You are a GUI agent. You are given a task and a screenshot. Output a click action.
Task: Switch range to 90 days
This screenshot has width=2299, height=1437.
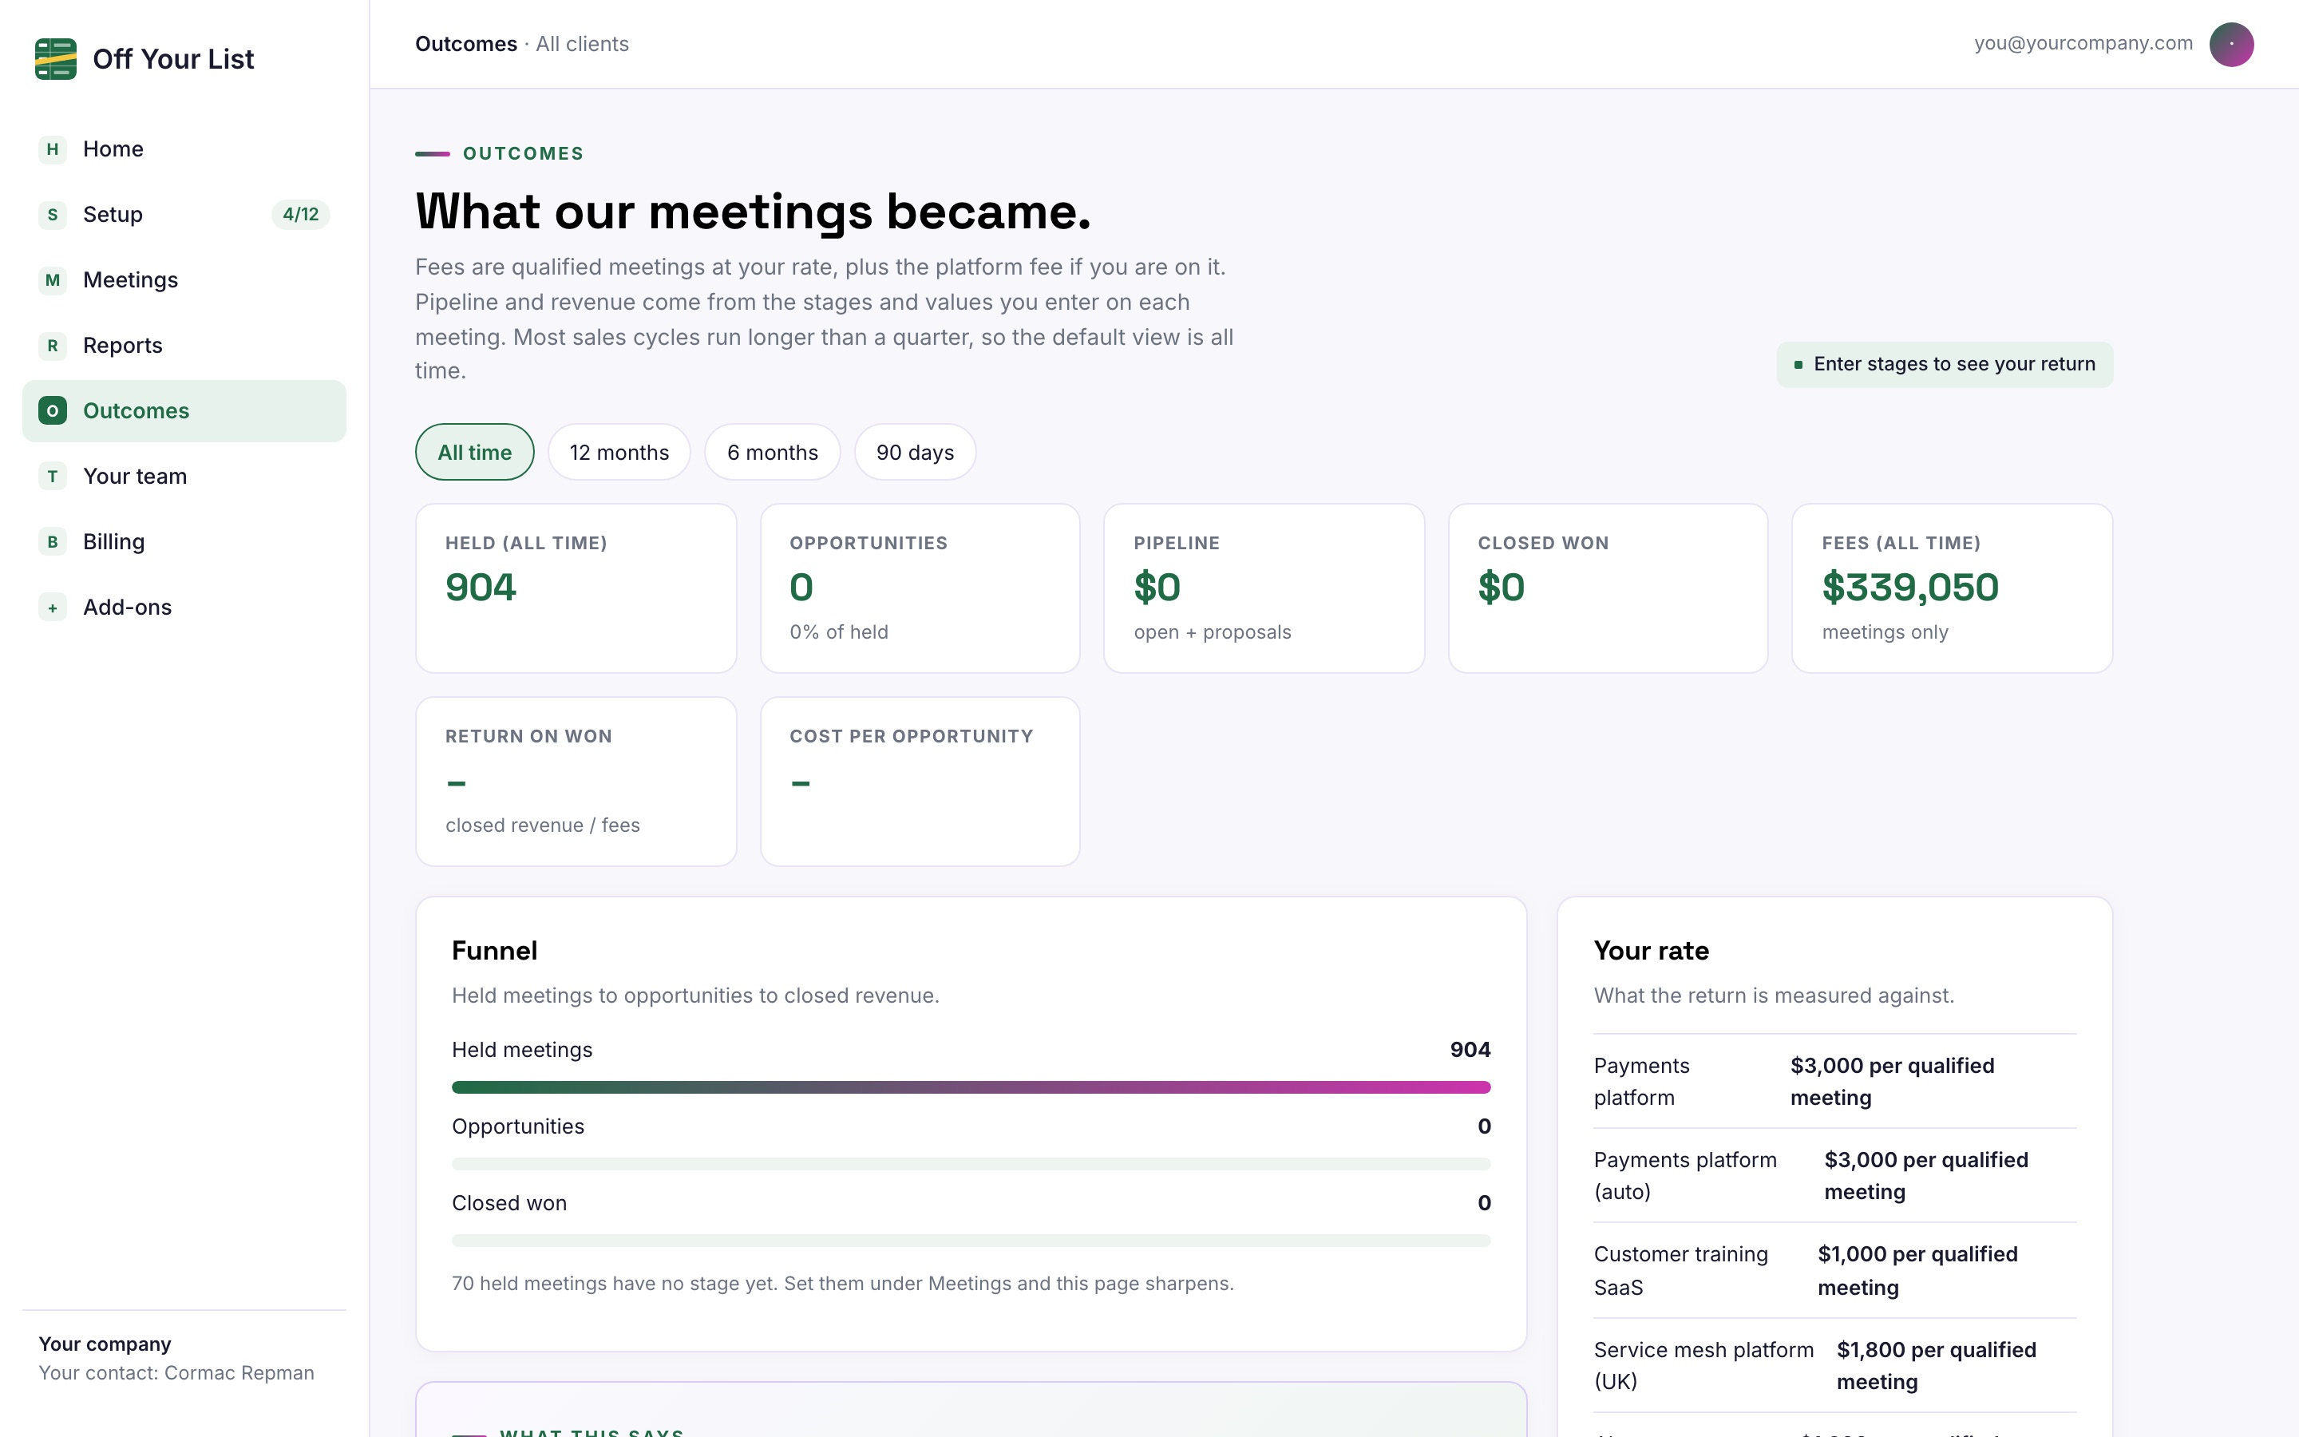pos(915,453)
